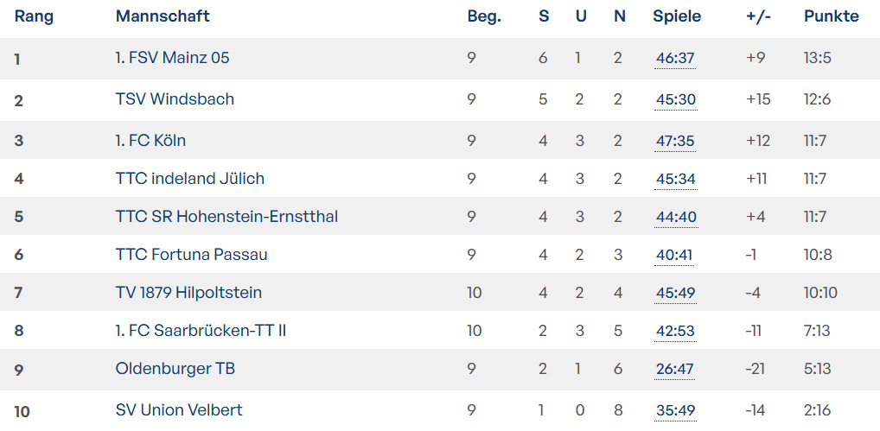Click TTC SR Hohenstein-Ernstthal team name
This screenshot has height=431, width=880.
coord(226,217)
